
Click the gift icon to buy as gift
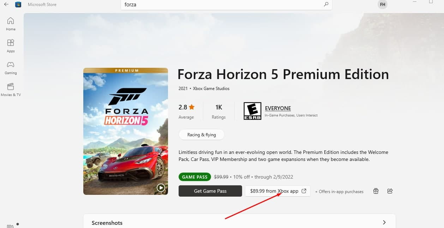click(376, 191)
